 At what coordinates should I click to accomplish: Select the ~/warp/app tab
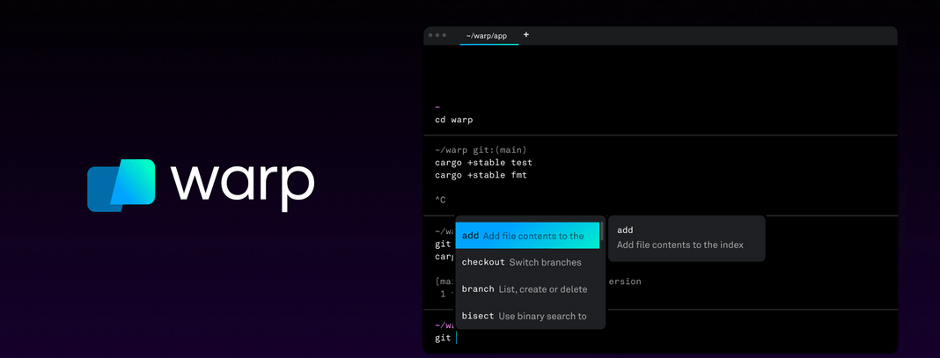pos(486,36)
